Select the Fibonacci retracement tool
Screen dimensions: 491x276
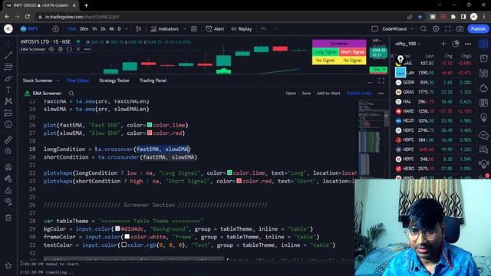tap(8, 67)
